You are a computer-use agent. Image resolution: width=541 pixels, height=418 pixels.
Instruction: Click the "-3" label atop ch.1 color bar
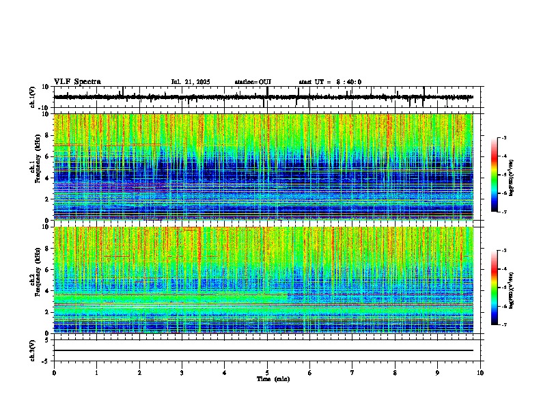(503, 137)
